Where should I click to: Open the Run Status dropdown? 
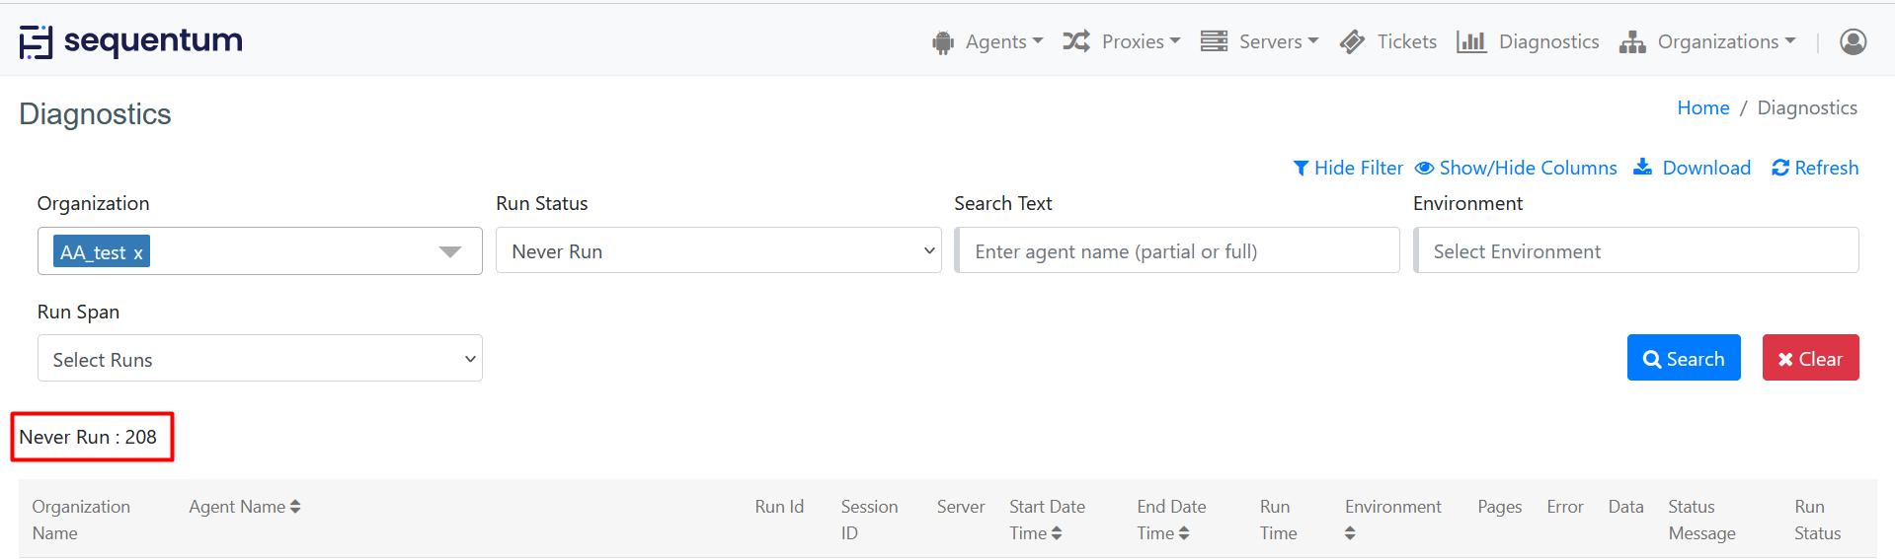click(718, 251)
